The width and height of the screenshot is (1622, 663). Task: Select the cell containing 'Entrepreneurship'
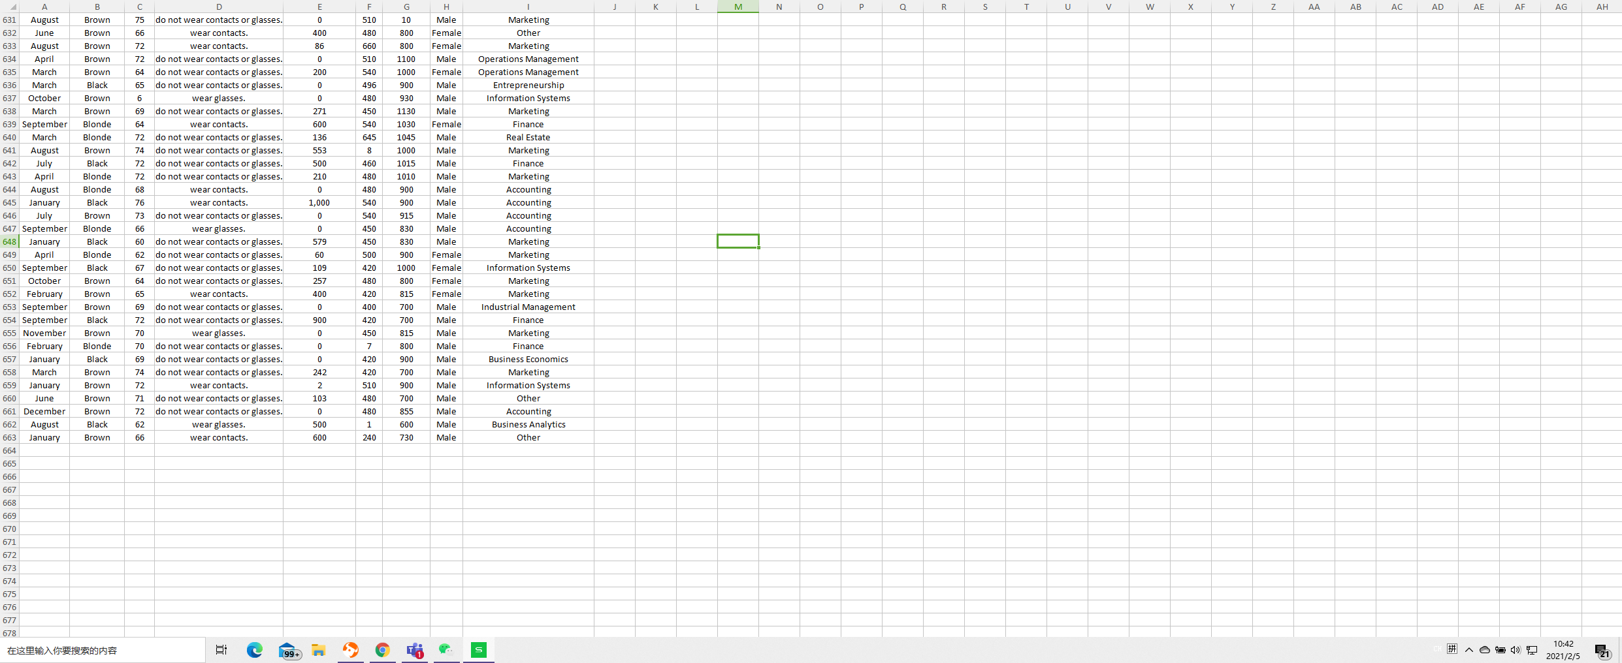(x=528, y=85)
